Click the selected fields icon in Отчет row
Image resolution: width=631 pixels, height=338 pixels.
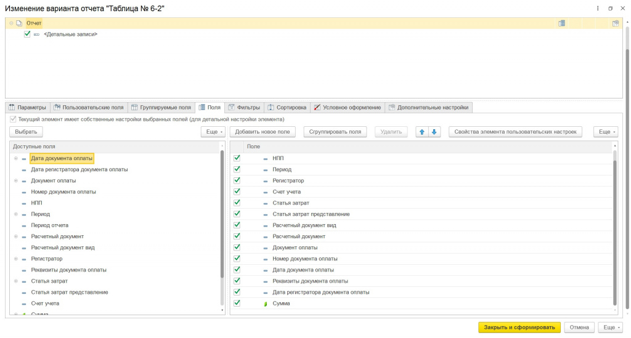(x=561, y=23)
